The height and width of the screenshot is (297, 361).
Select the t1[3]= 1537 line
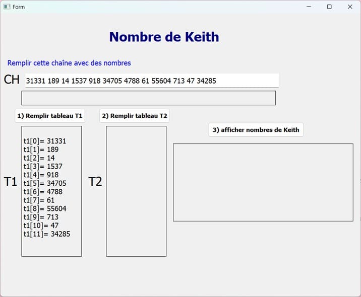43,166
